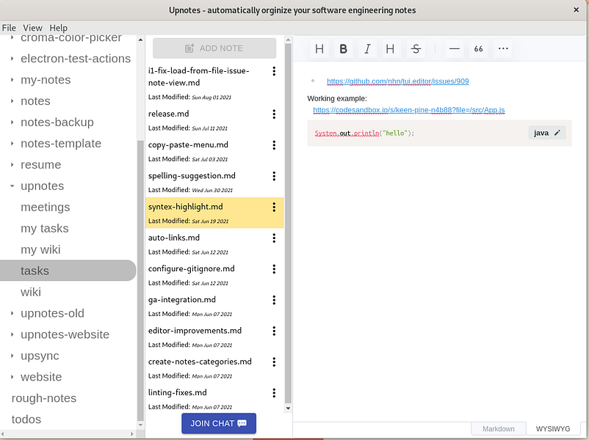Image resolution: width=589 pixels, height=440 pixels.
Task: Open options menu for release.md
Action: pos(274,114)
